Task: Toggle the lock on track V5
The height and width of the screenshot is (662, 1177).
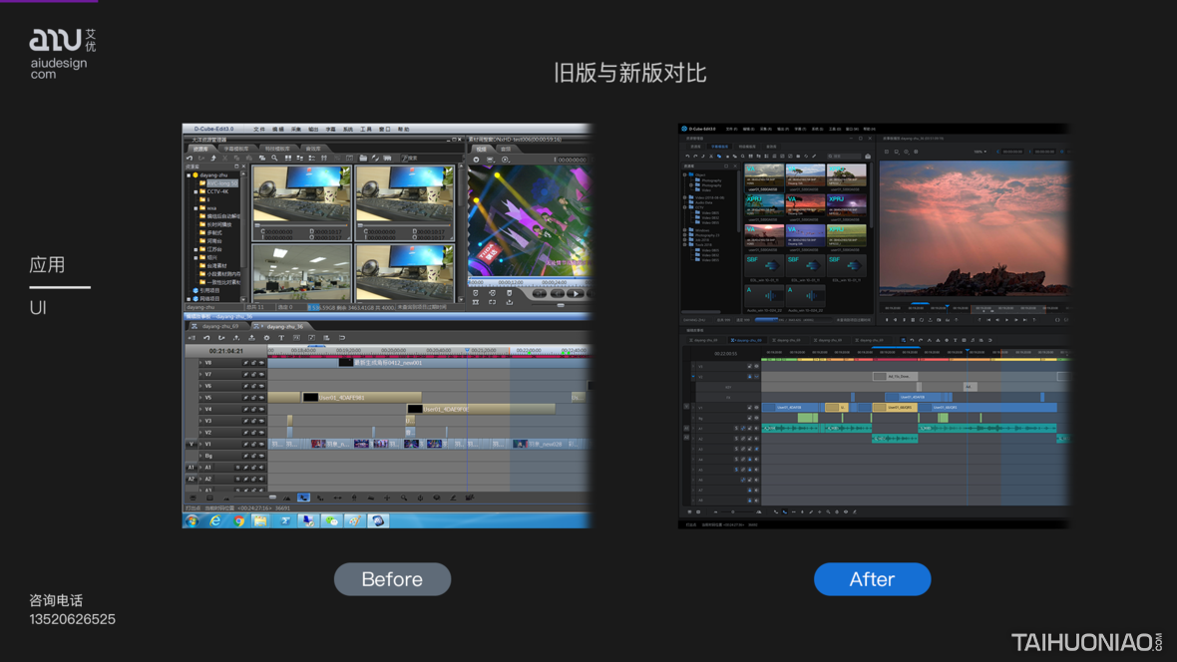Action: 253,398
